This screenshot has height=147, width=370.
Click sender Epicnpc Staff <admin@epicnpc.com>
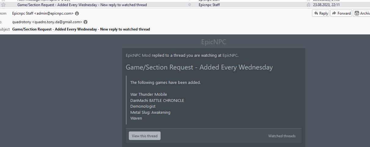coord(43,13)
